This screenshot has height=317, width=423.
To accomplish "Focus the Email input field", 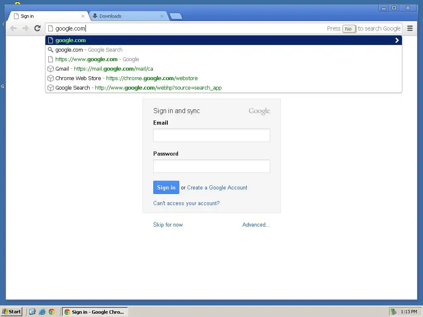I will tap(211, 135).
